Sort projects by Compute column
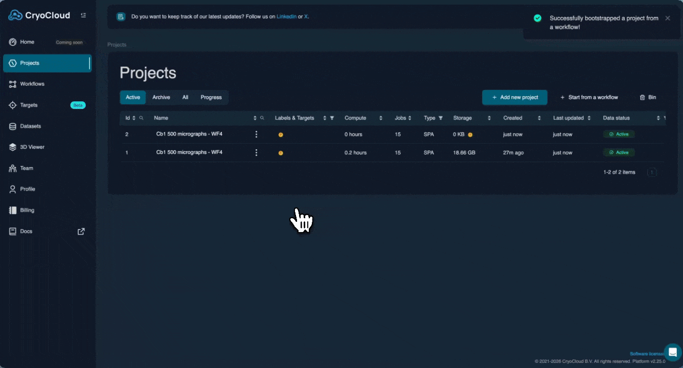 point(380,118)
